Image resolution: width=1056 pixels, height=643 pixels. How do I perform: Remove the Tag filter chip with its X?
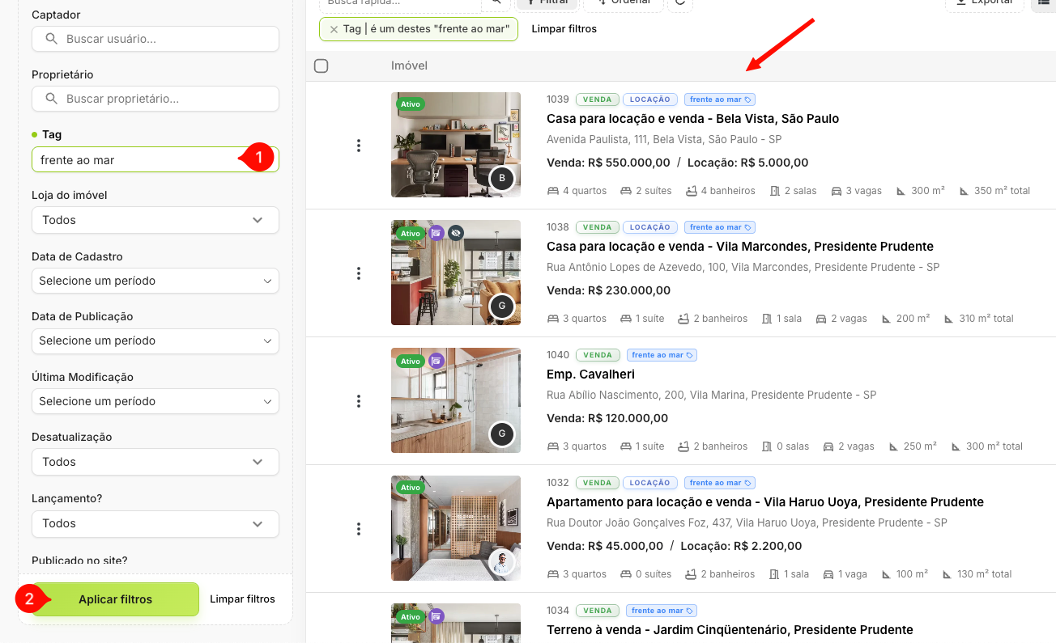click(334, 29)
